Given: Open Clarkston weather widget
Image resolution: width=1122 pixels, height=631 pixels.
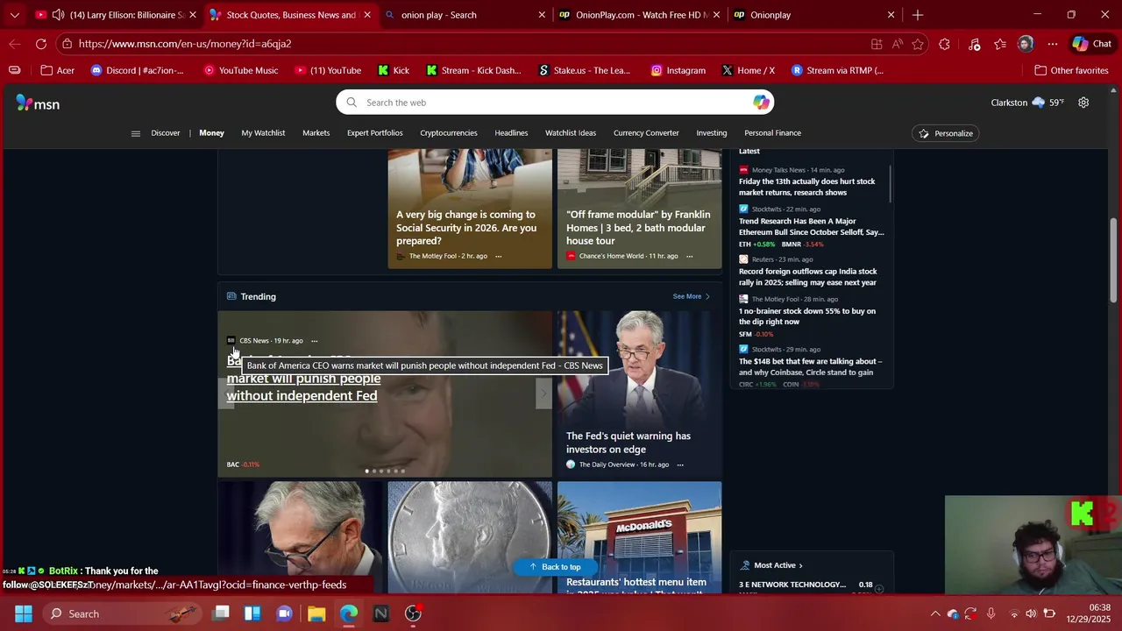Looking at the screenshot, I should [1027, 103].
